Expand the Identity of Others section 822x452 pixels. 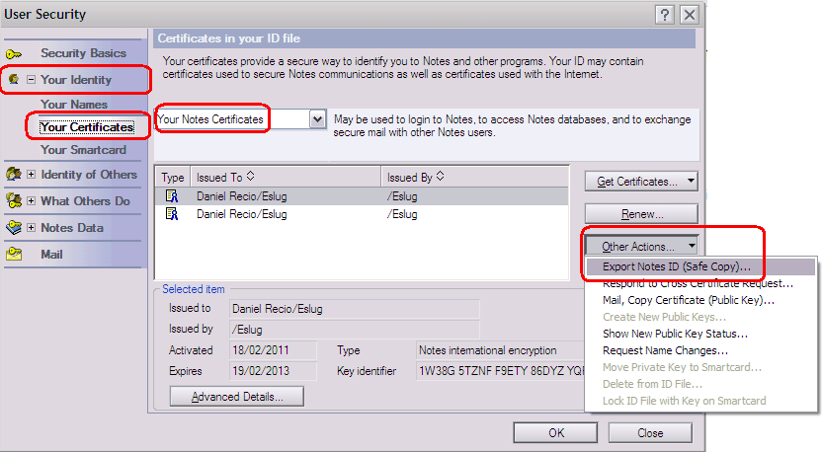(x=31, y=175)
